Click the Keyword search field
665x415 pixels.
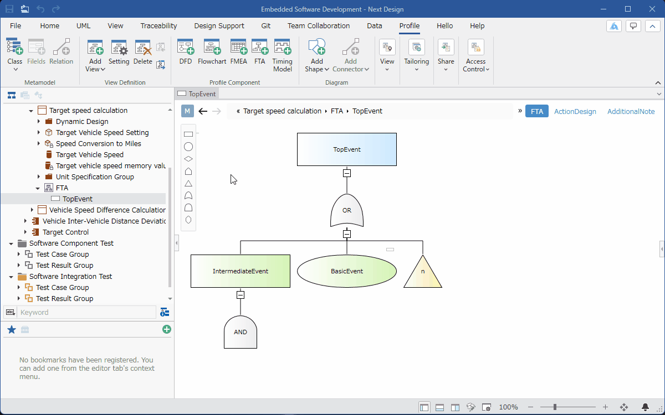[87, 312]
